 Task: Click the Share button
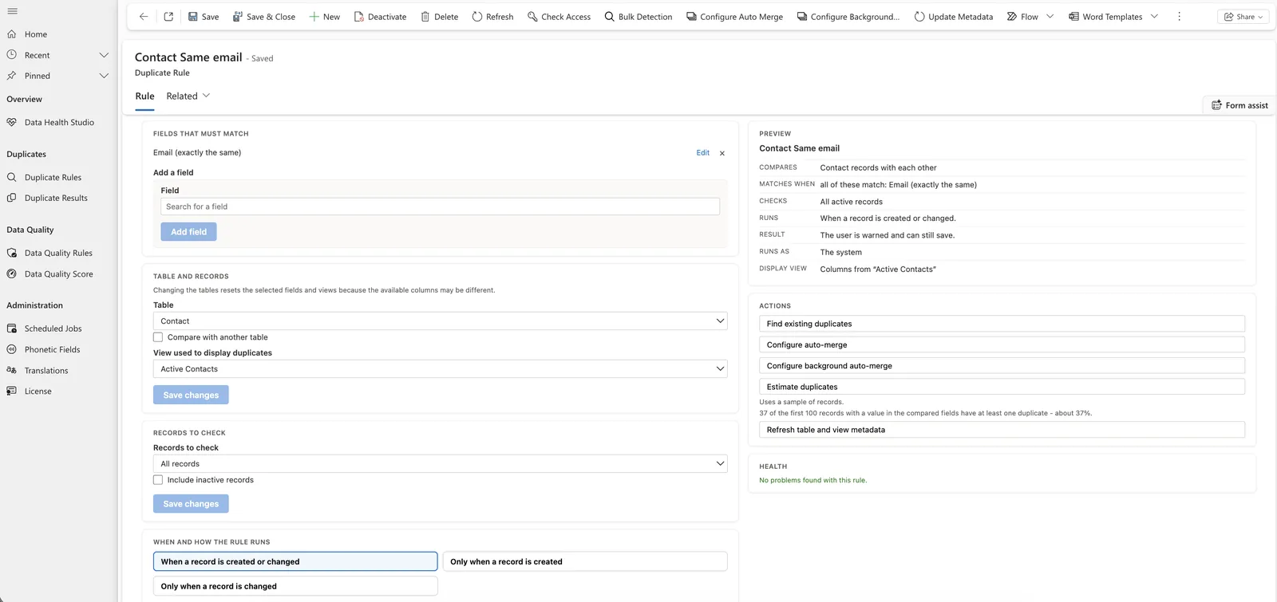tap(1243, 17)
